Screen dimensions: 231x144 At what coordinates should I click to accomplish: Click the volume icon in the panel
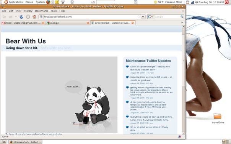tap(197, 2)
